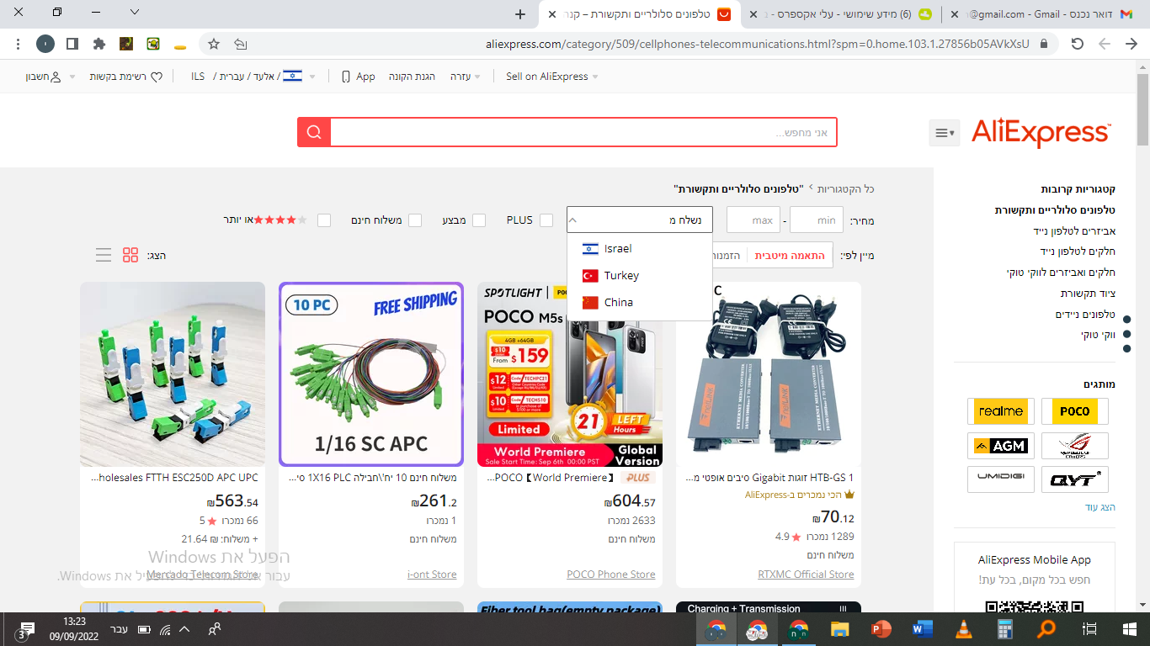Open the categories hamburger menu beside AliExpress logo
This screenshot has width=1150, height=646.
tap(945, 133)
